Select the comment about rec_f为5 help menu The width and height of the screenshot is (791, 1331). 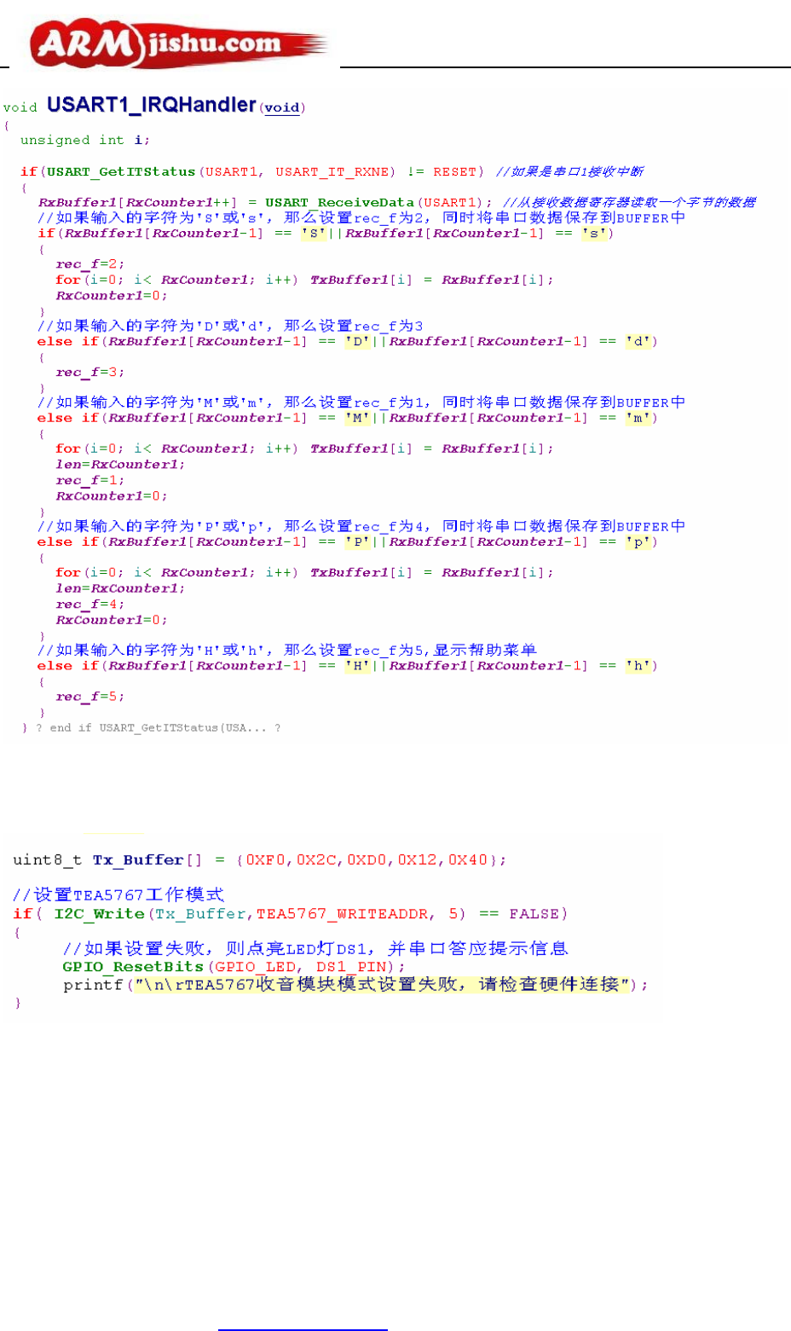(x=287, y=651)
